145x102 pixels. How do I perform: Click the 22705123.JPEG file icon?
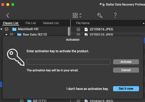pos(86,35)
